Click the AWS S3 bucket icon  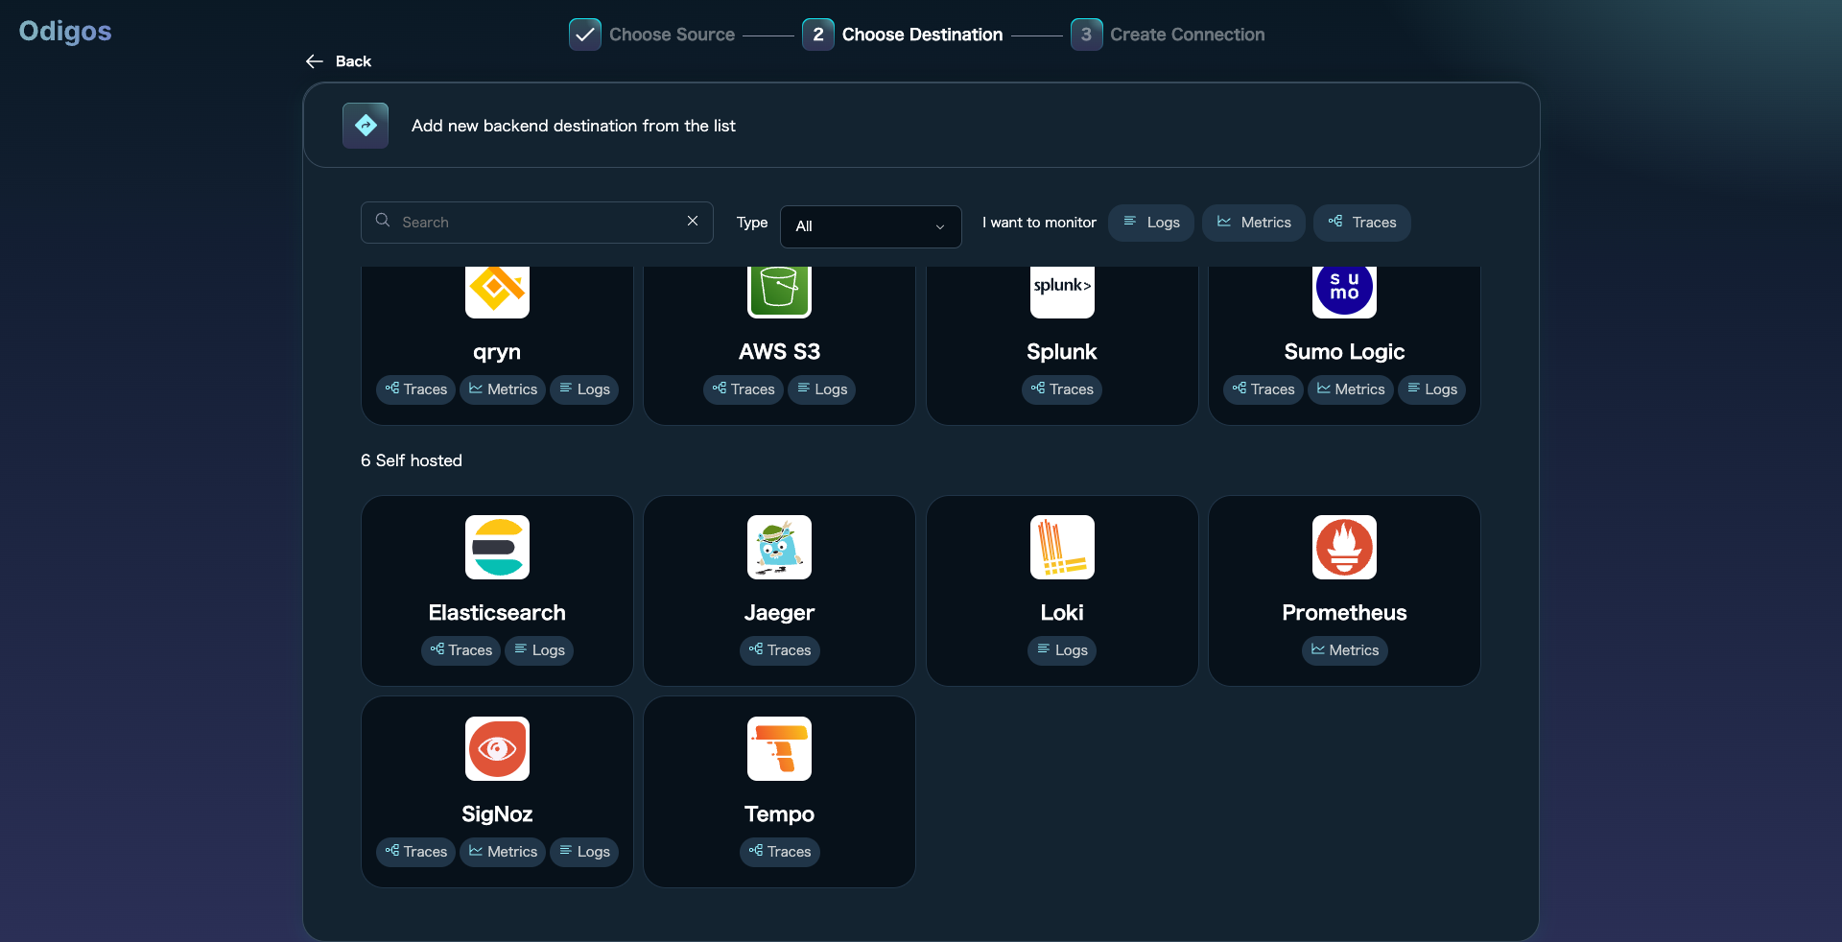tap(779, 292)
